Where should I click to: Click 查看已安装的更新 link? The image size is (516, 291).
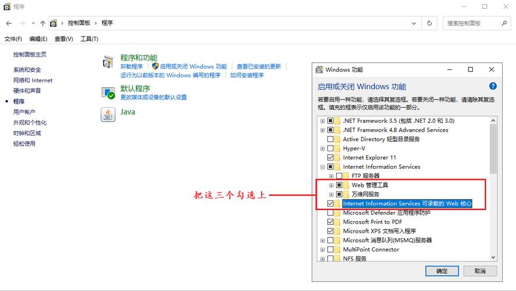coord(259,66)
